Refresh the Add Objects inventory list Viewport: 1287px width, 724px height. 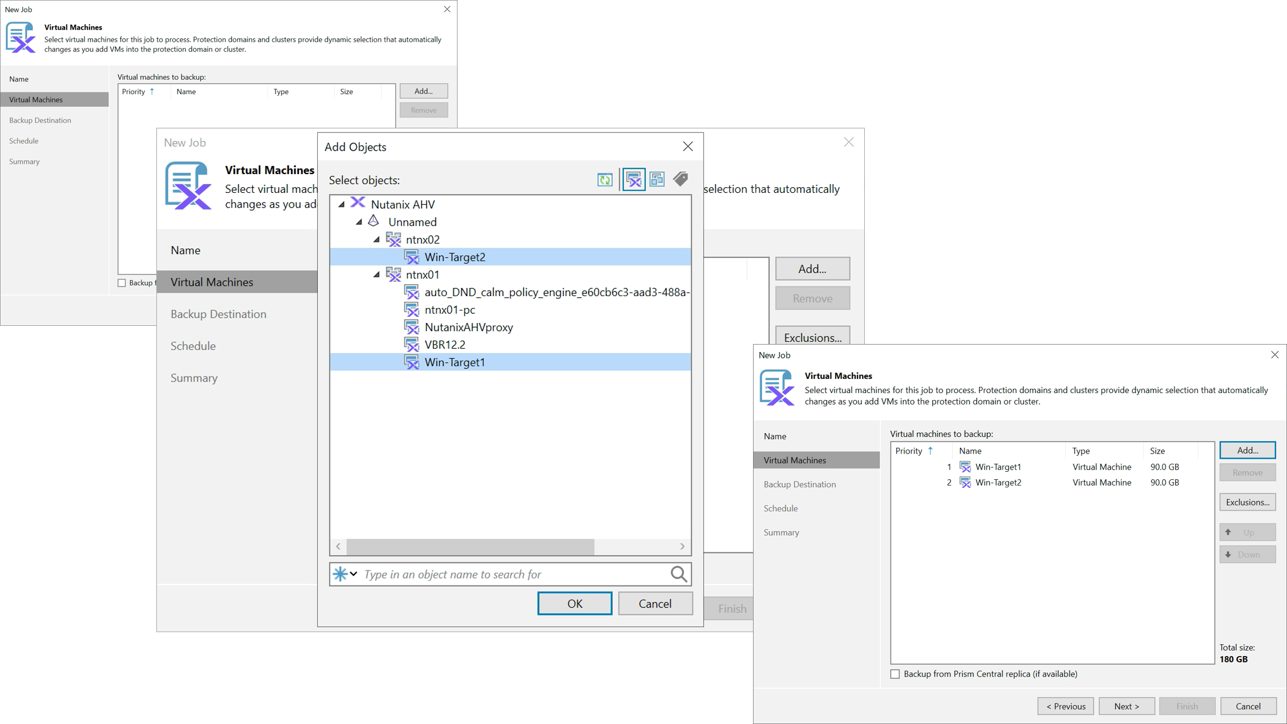[605, 180]
